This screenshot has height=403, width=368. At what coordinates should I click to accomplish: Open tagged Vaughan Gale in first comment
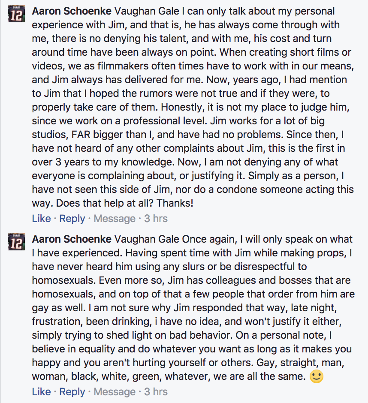point(147,11)
